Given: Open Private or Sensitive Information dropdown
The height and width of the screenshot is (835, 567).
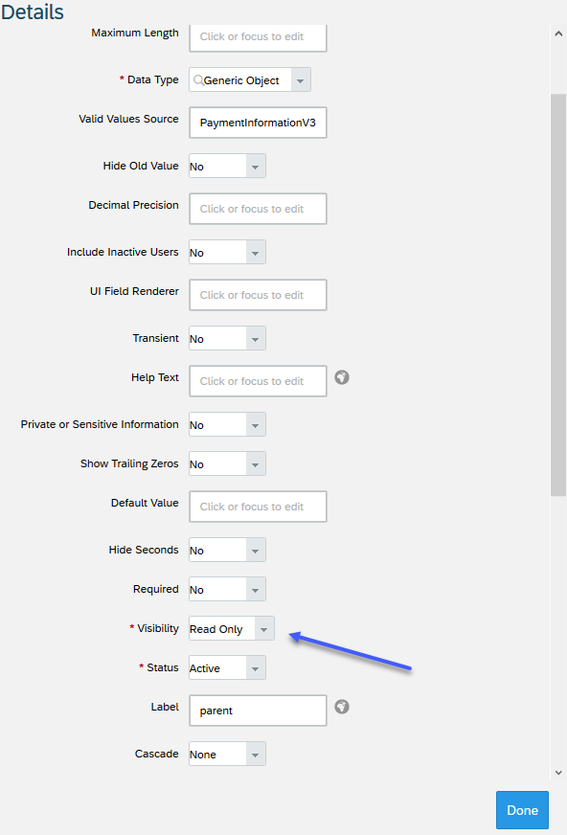Looking at the screenshot, I should (x=227, y=424).
